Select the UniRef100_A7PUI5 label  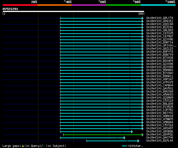coord(160,83)
